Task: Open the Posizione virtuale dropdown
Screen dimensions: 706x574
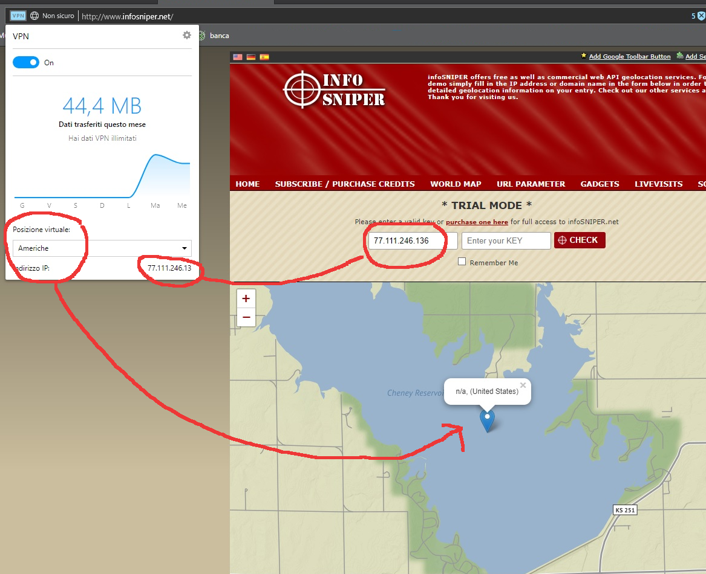Action: (102, 248)
